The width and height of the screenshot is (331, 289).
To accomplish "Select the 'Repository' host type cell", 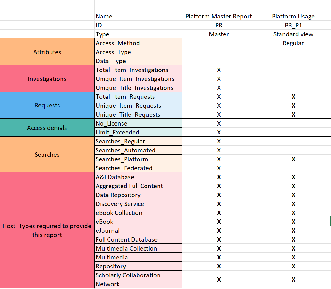I will click(x=138, y=266).
